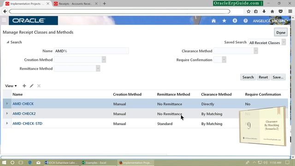Launch Edge browser from taskbar
The height and width of the screenshot is (166, 295).
(x=29, y=162)
